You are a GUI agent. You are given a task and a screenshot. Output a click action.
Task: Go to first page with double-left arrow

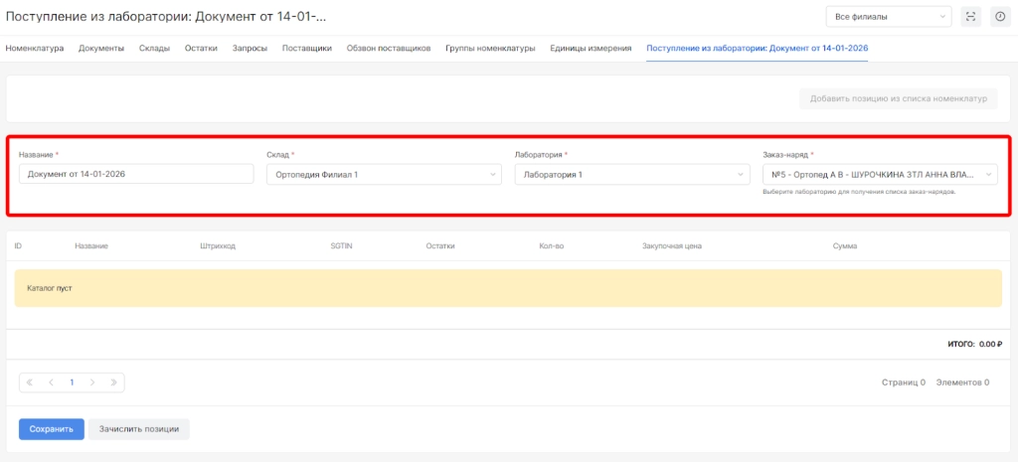click(30, 382)
